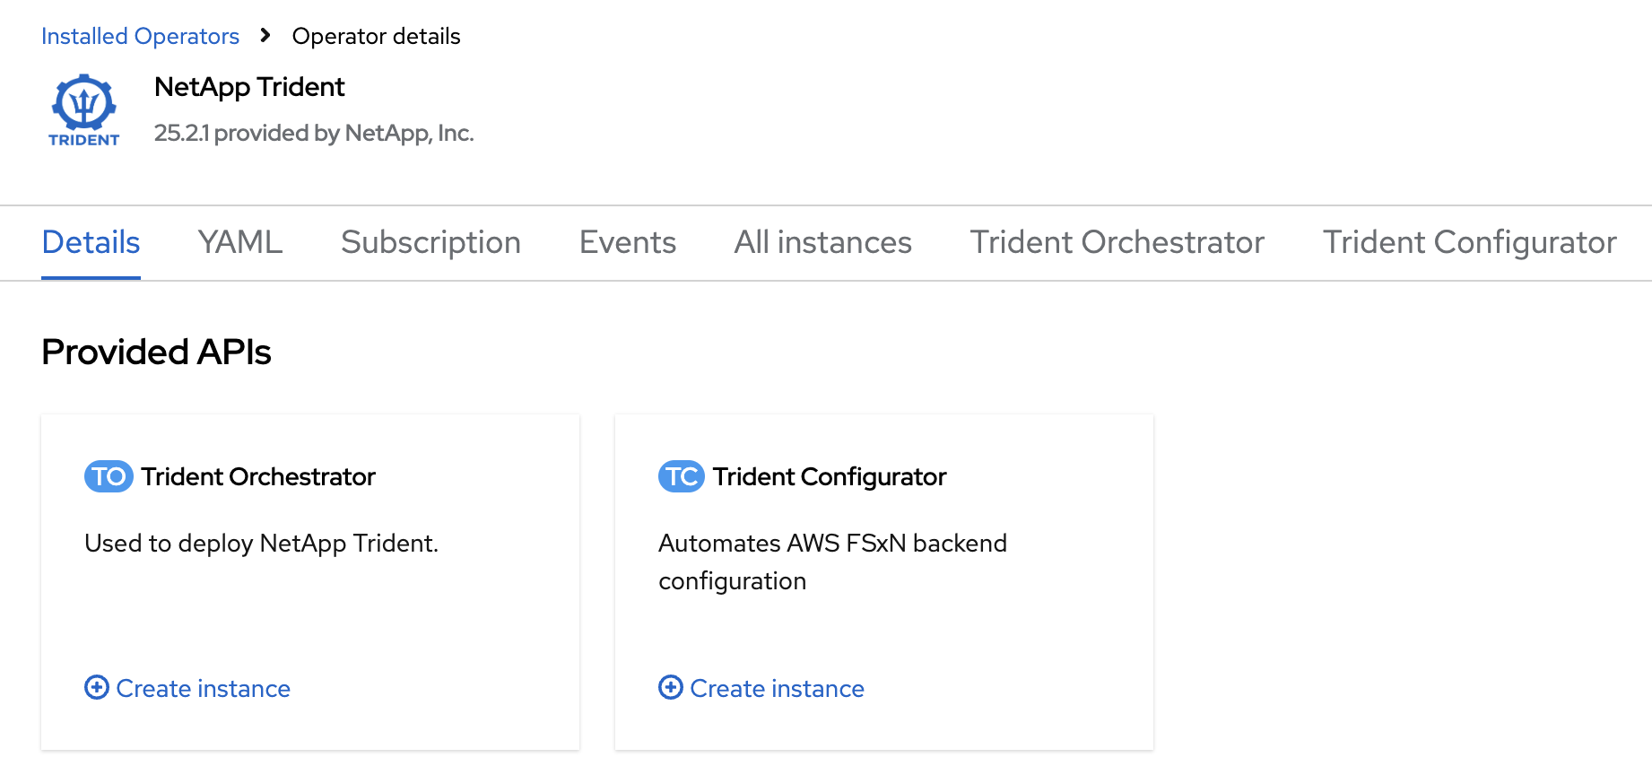Screen dimensions: 1652x775
Task: Switch to the YAML tab
Action: pos(240,242)
